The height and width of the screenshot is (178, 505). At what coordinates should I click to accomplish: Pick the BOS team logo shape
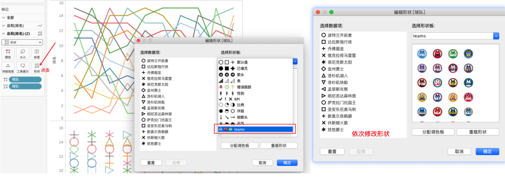(x=453, y=54)
